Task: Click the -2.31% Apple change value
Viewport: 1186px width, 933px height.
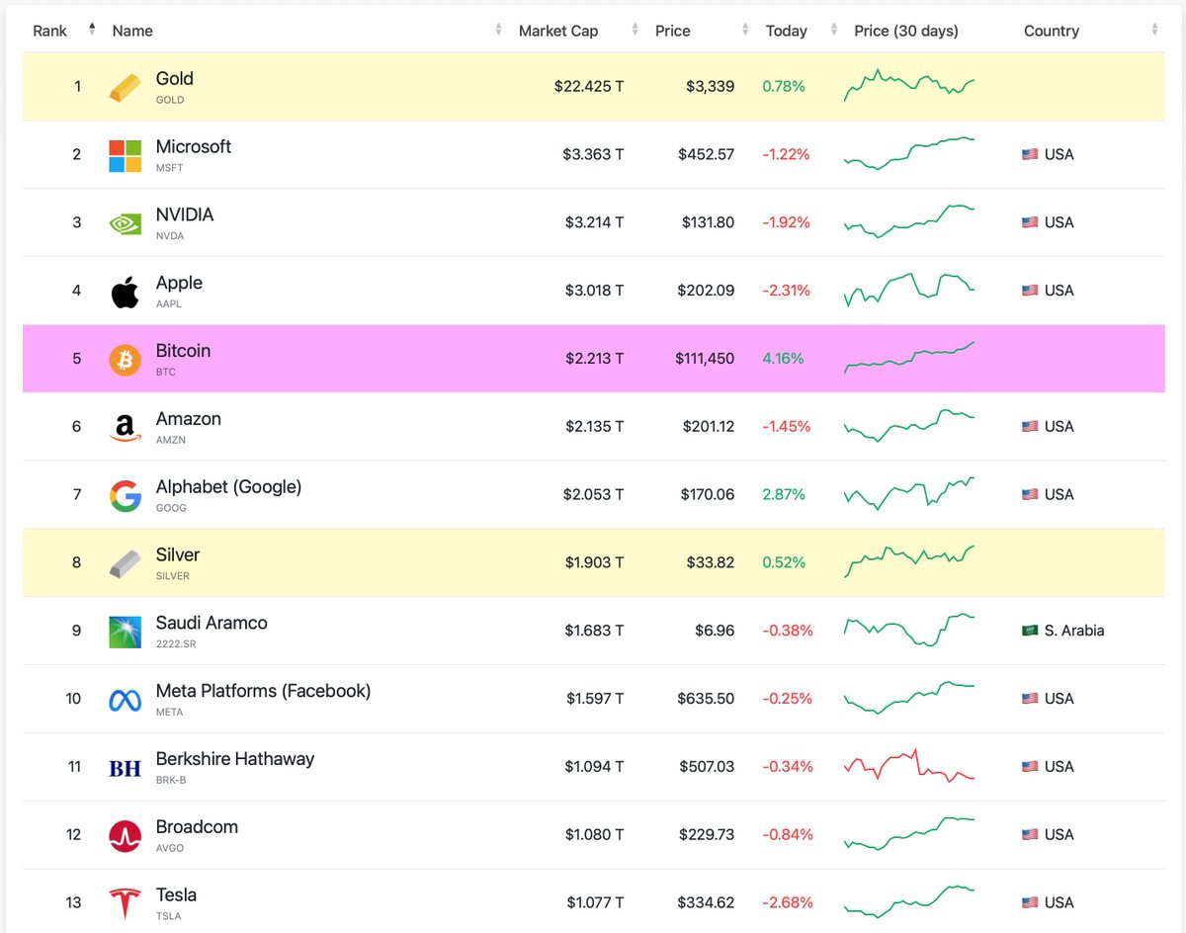Action: [786, 291]
